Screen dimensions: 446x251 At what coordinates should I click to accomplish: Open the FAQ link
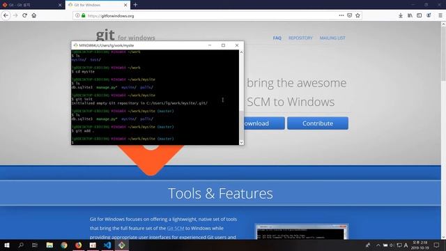(x=277, y=38)
